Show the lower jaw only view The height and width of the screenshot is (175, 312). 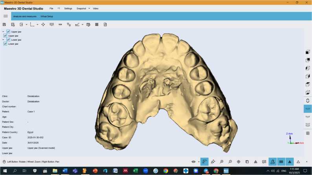pos(308,117)
